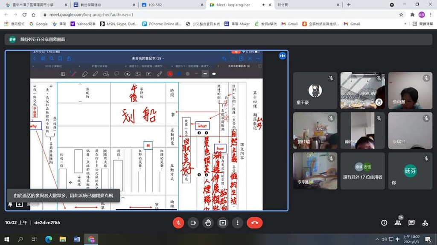The width and height of the screenshot is (437, 245).
Task: Click the meeting code de2dim2f56
Action: click(x=47, y=222)
